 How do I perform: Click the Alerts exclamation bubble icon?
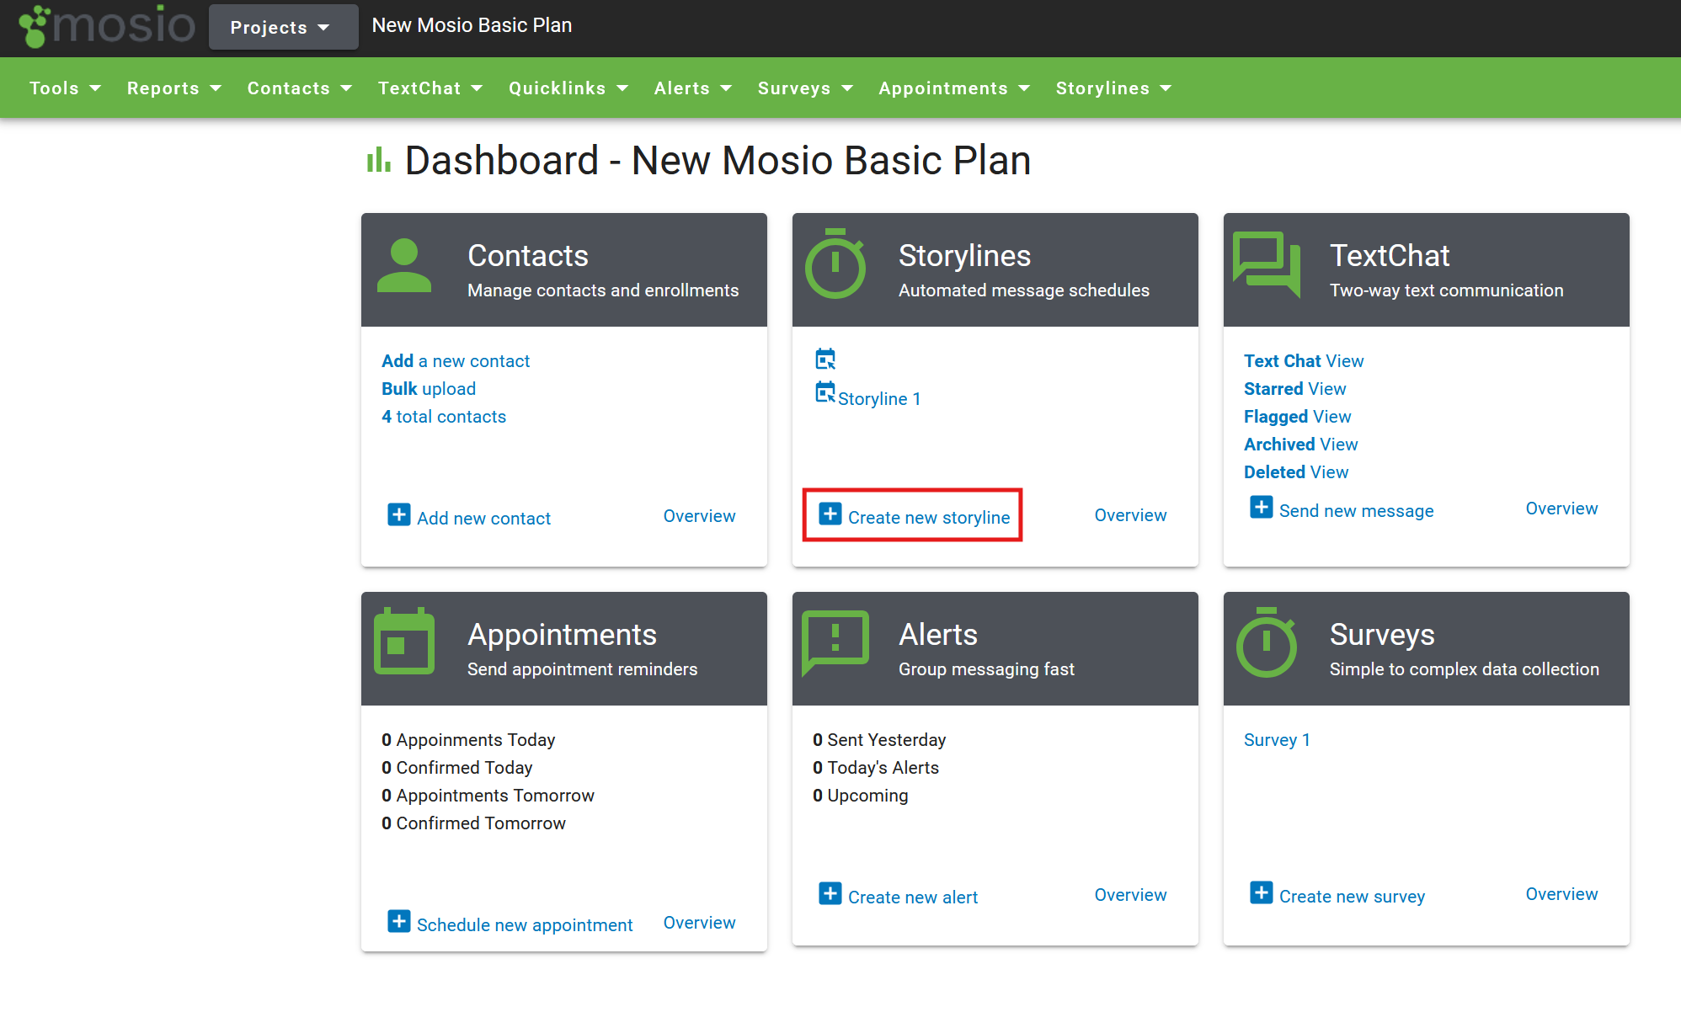(835, 643)
